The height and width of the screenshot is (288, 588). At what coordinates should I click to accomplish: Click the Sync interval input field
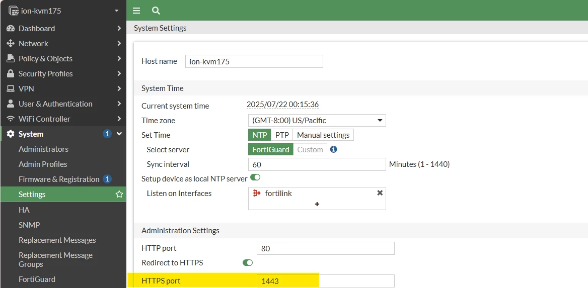coord(317,164)
